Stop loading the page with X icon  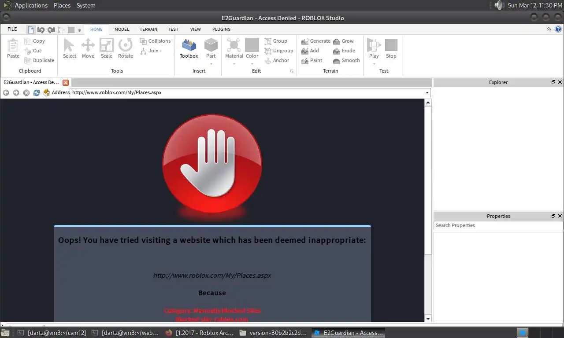pyautogui.click(x=26, y=92)
